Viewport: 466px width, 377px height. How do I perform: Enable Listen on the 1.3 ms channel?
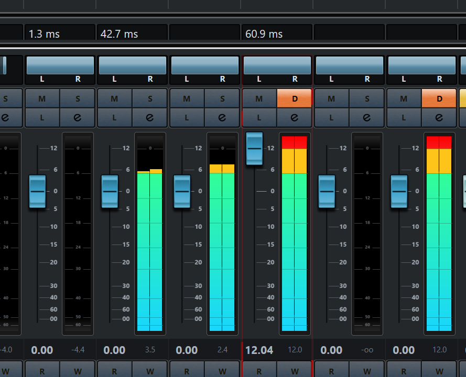[x=42, y=118]
